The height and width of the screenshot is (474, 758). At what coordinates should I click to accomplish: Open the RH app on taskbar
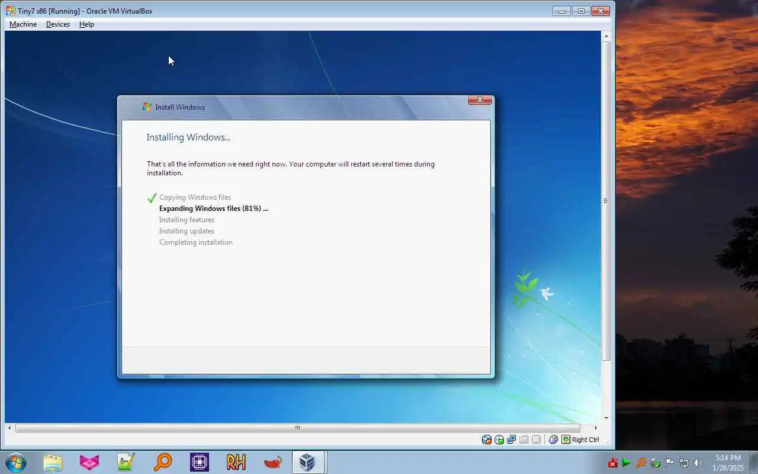(236, 462)
